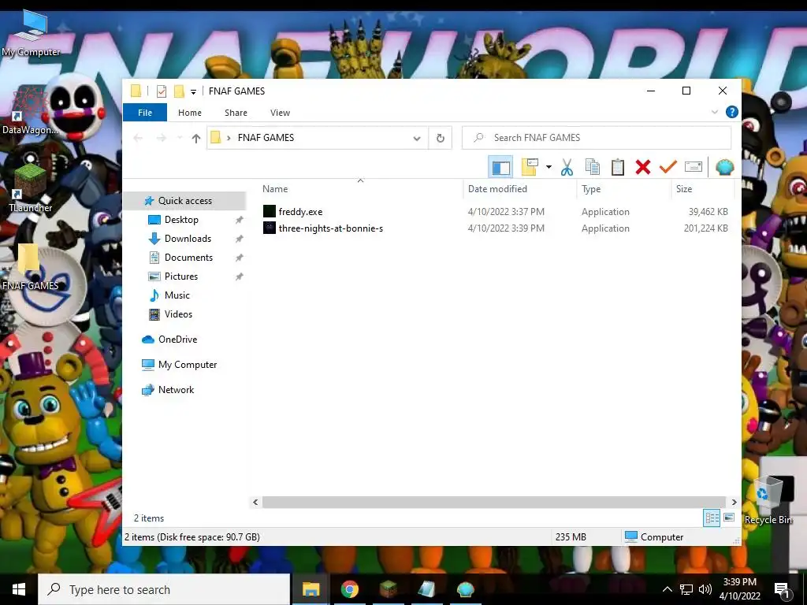Viewport: 807px width, 605px height.
Task: Open the Windows Start menu
Action: click(x=19, y=589)
